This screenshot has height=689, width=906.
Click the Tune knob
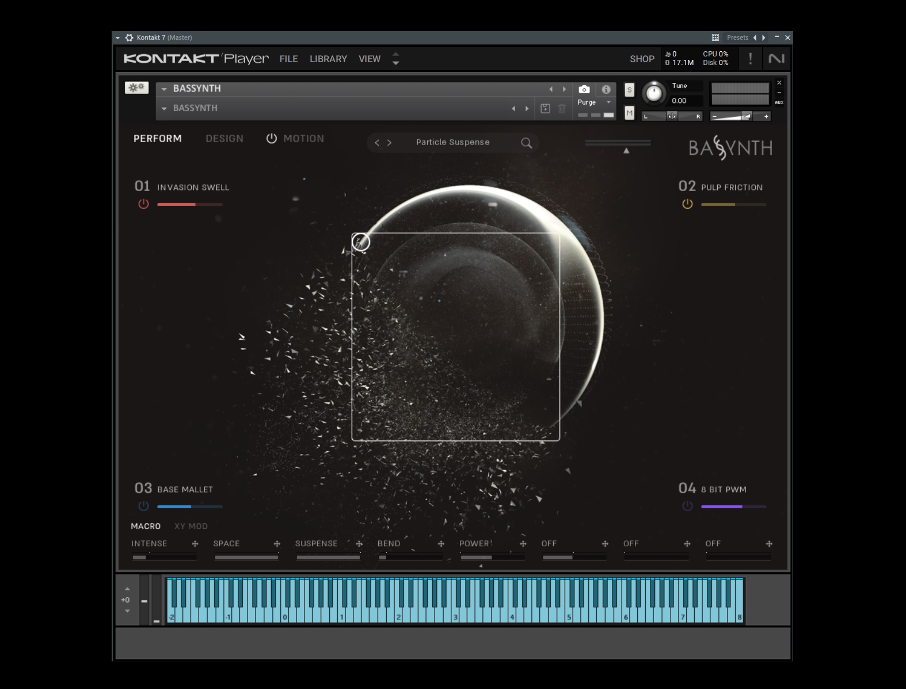pos(653,93)
